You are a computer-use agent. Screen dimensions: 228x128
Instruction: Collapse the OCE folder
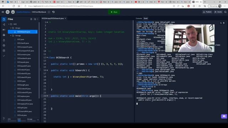pos(9,24)
